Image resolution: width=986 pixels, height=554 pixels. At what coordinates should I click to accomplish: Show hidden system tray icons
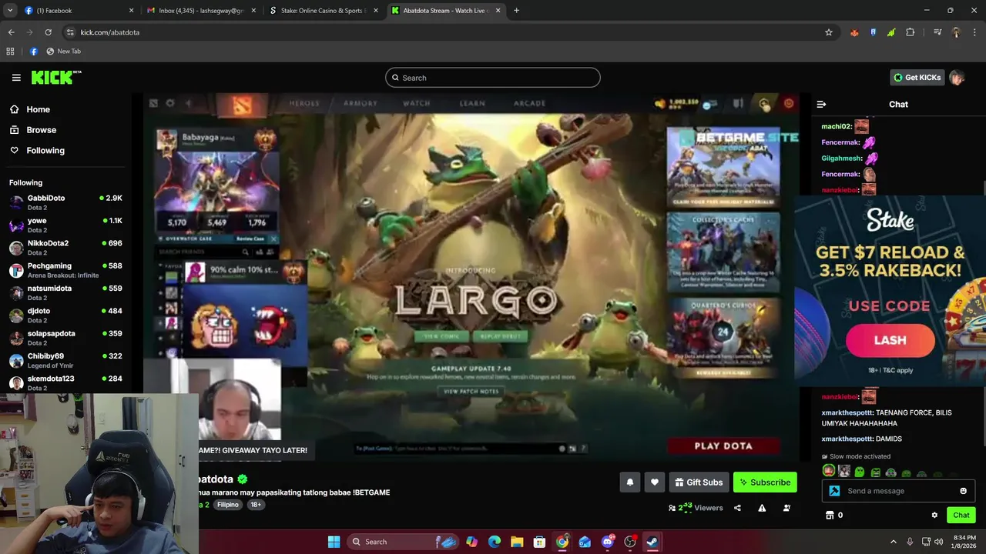[x=894, y=542]
